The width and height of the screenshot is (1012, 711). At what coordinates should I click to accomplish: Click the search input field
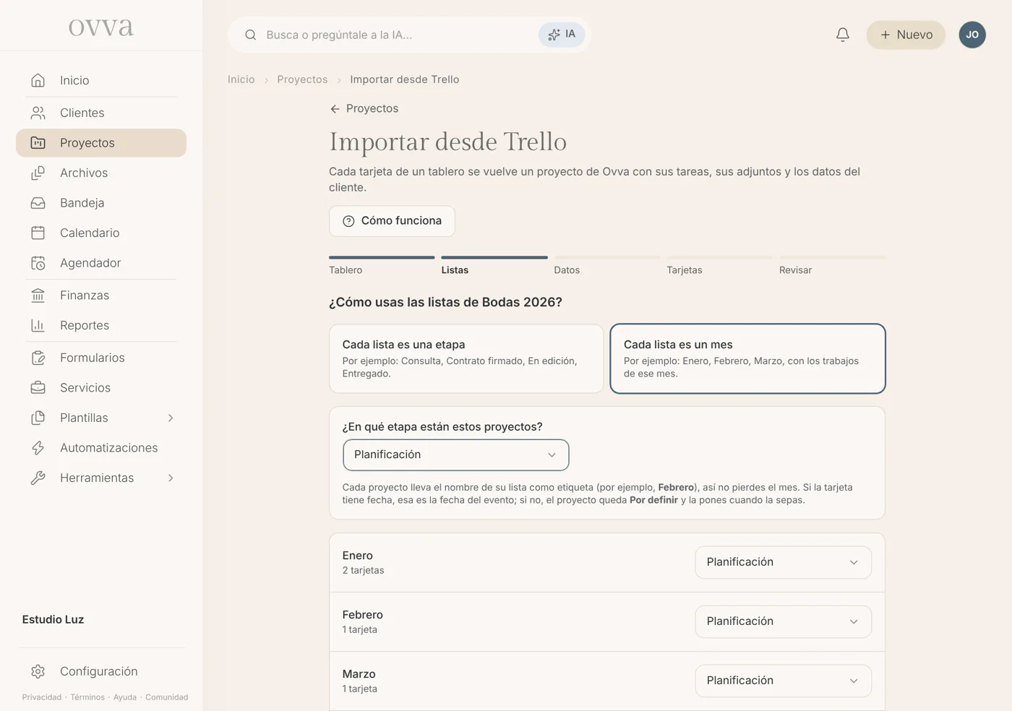(x=398, y=35)
